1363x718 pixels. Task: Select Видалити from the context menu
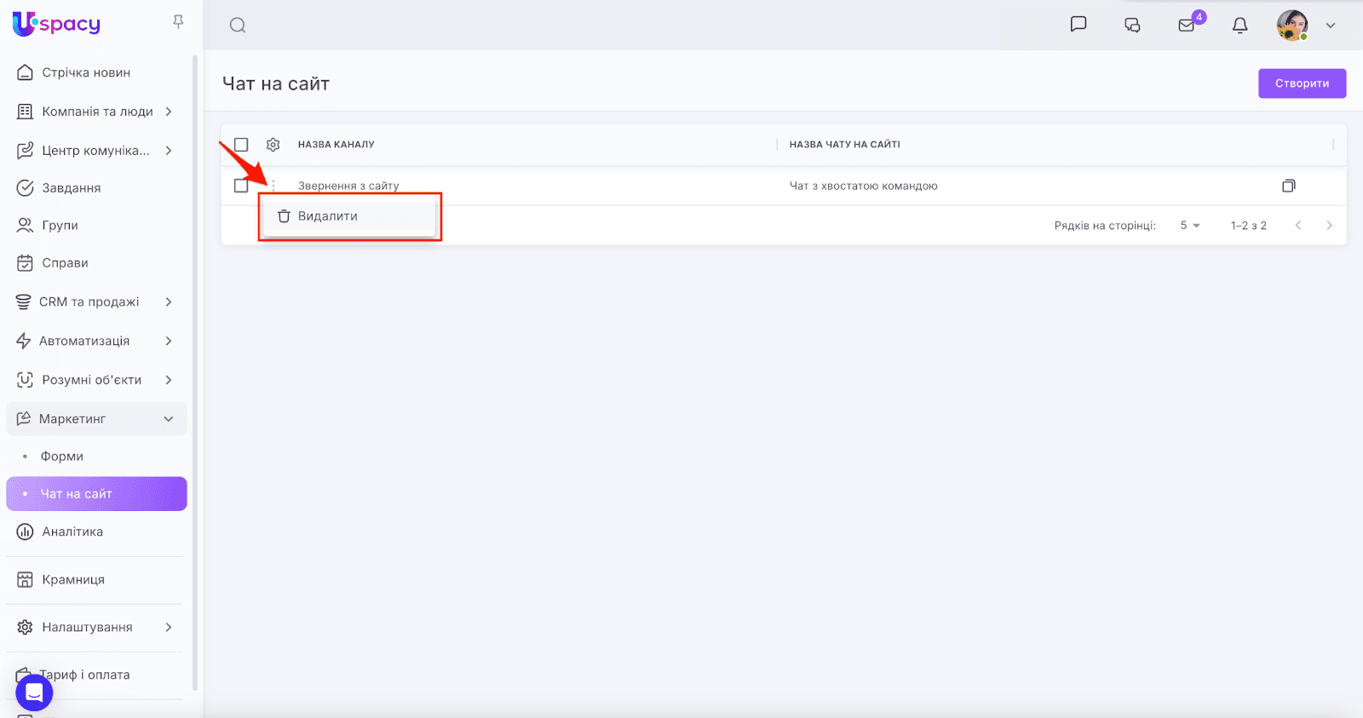pos(328,216)
